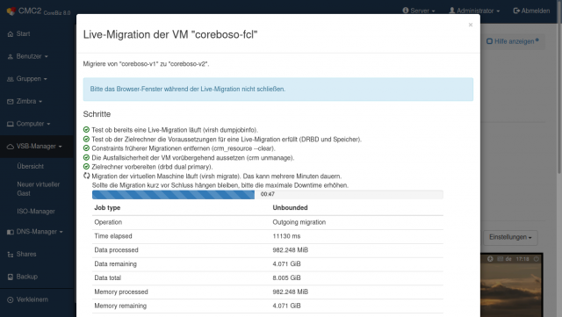Click the Memory processed value '982.248 MiB'
This screenshot has width=562, height=317.
coord(291,292)
